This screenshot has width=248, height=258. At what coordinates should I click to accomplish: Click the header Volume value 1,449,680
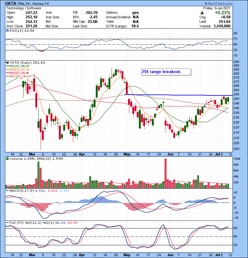[222, 26]
